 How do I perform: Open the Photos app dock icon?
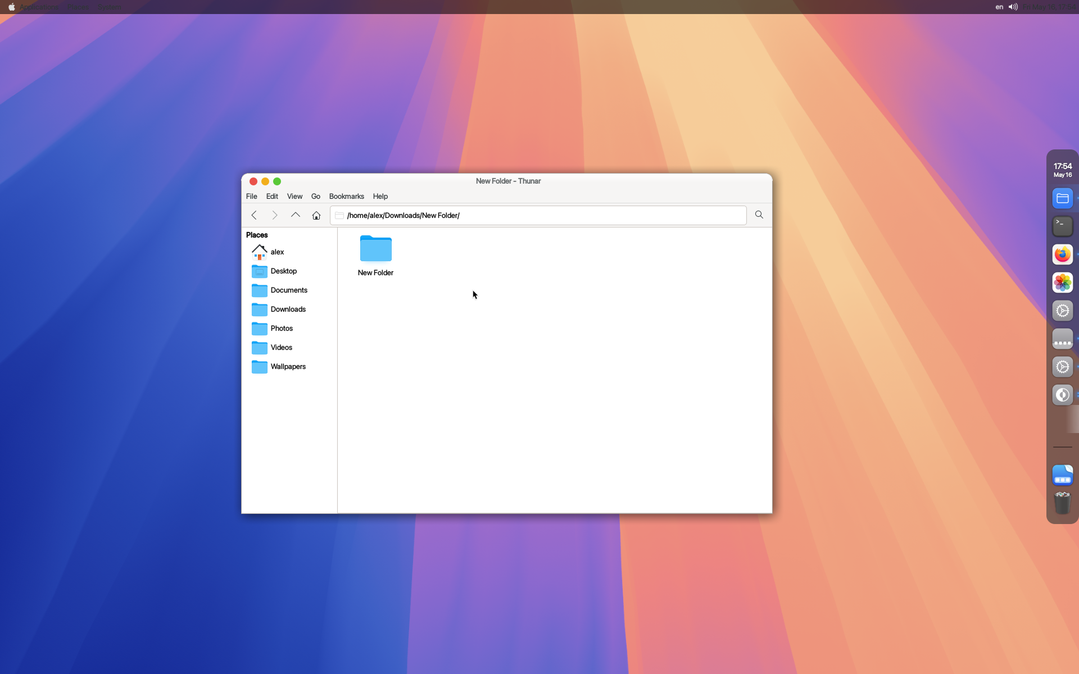tap(1062, 283)
